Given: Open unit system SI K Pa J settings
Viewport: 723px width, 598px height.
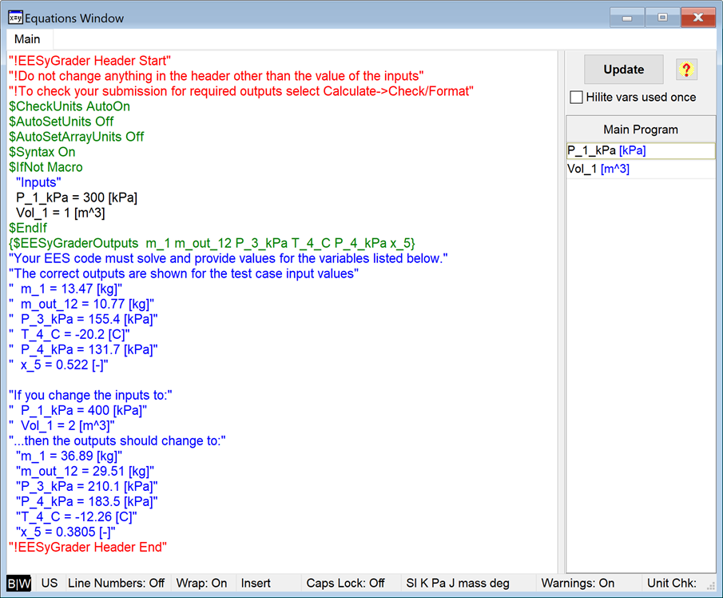Looking at the screenshot, I should pos(457,584).
